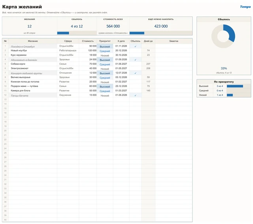This screenshot has width=253, height=224.
Task: Mark Камера для блога as Сбылось
Action: (135, 91)
